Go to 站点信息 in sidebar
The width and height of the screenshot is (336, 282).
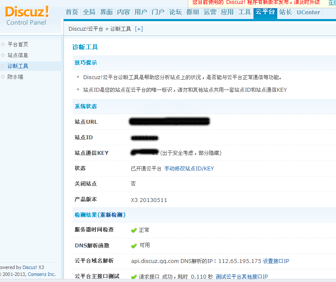coord(18,55)
